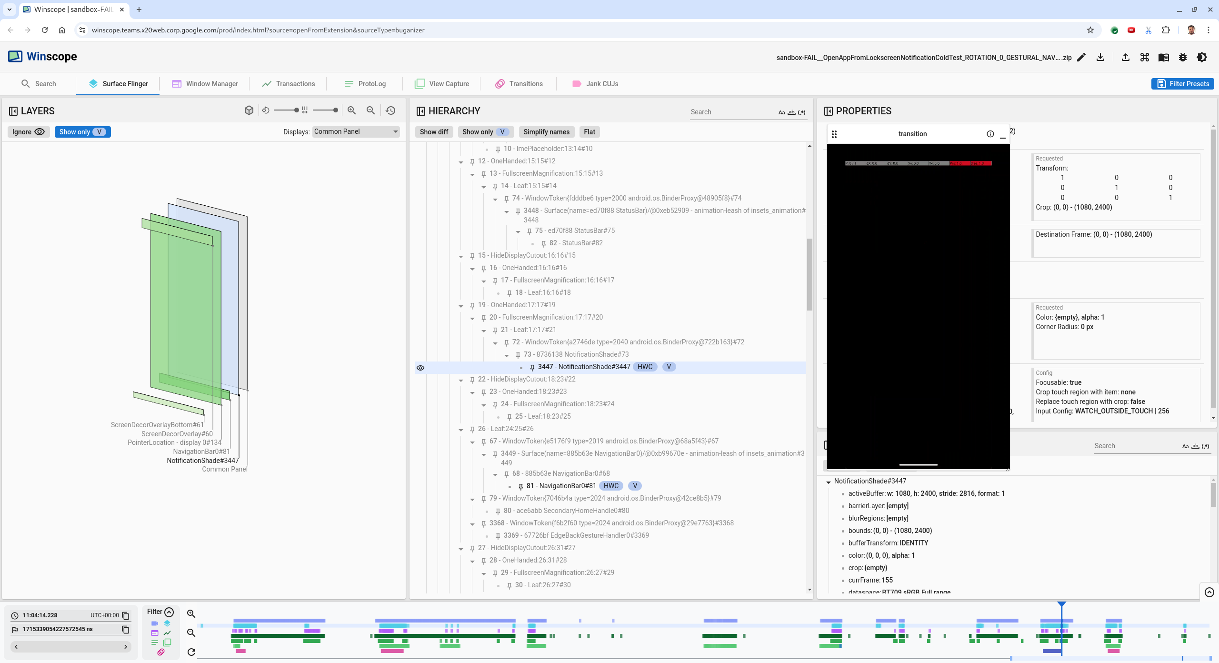Select the 3D view cube icon in Layers panel
This screenshot has height=663, width=1219.
tap(249, 110)
